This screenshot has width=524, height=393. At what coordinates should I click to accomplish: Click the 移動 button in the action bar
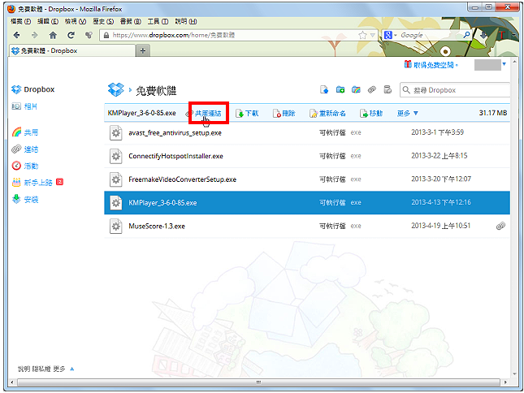click(x=371, y=113)
